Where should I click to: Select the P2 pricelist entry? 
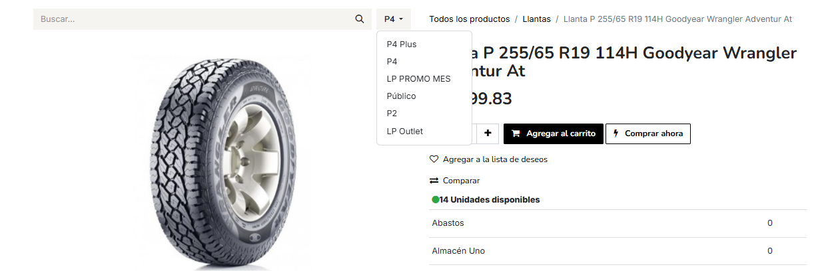392,114
